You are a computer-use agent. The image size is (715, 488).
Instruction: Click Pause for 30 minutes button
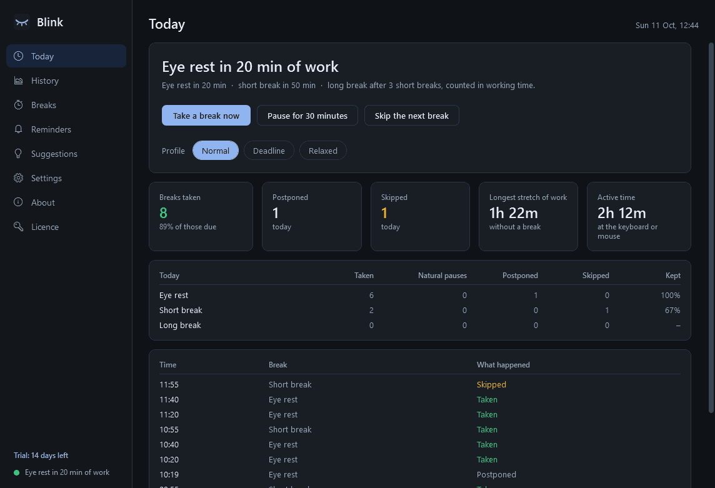[307, 116]
